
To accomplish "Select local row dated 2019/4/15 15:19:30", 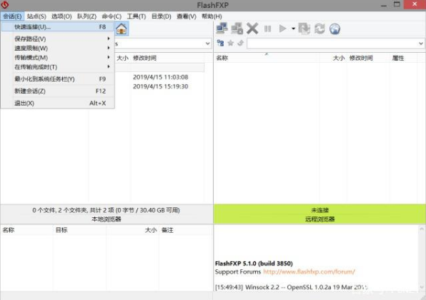I will pos(161,86).
